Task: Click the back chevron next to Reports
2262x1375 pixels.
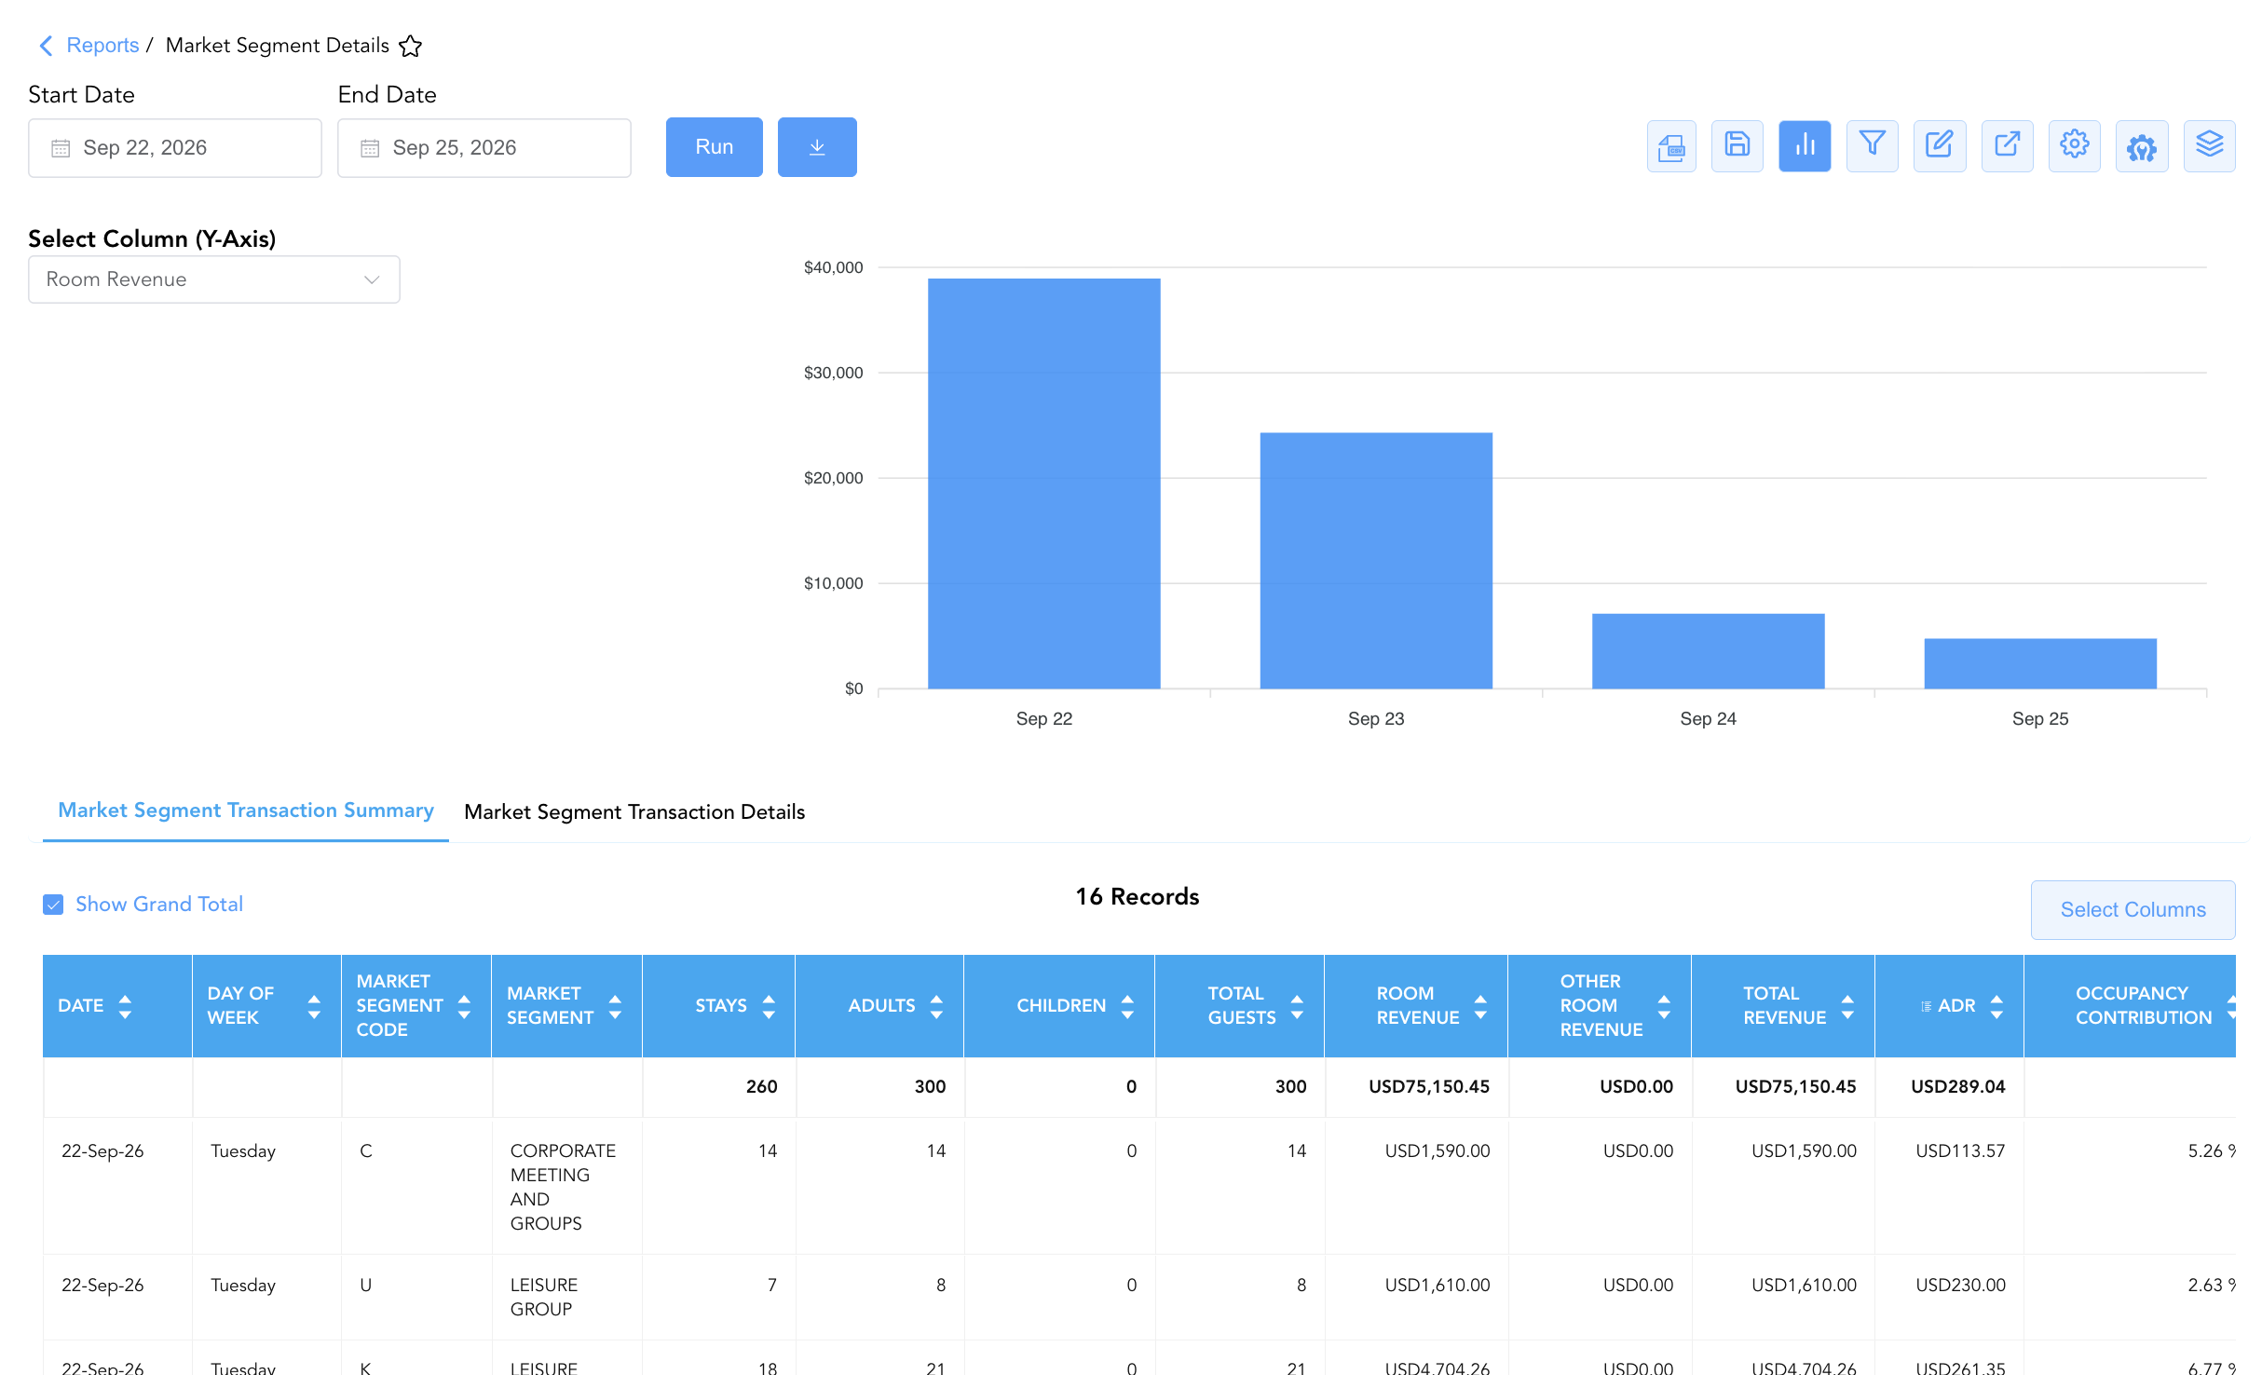Action: [46, 46]
